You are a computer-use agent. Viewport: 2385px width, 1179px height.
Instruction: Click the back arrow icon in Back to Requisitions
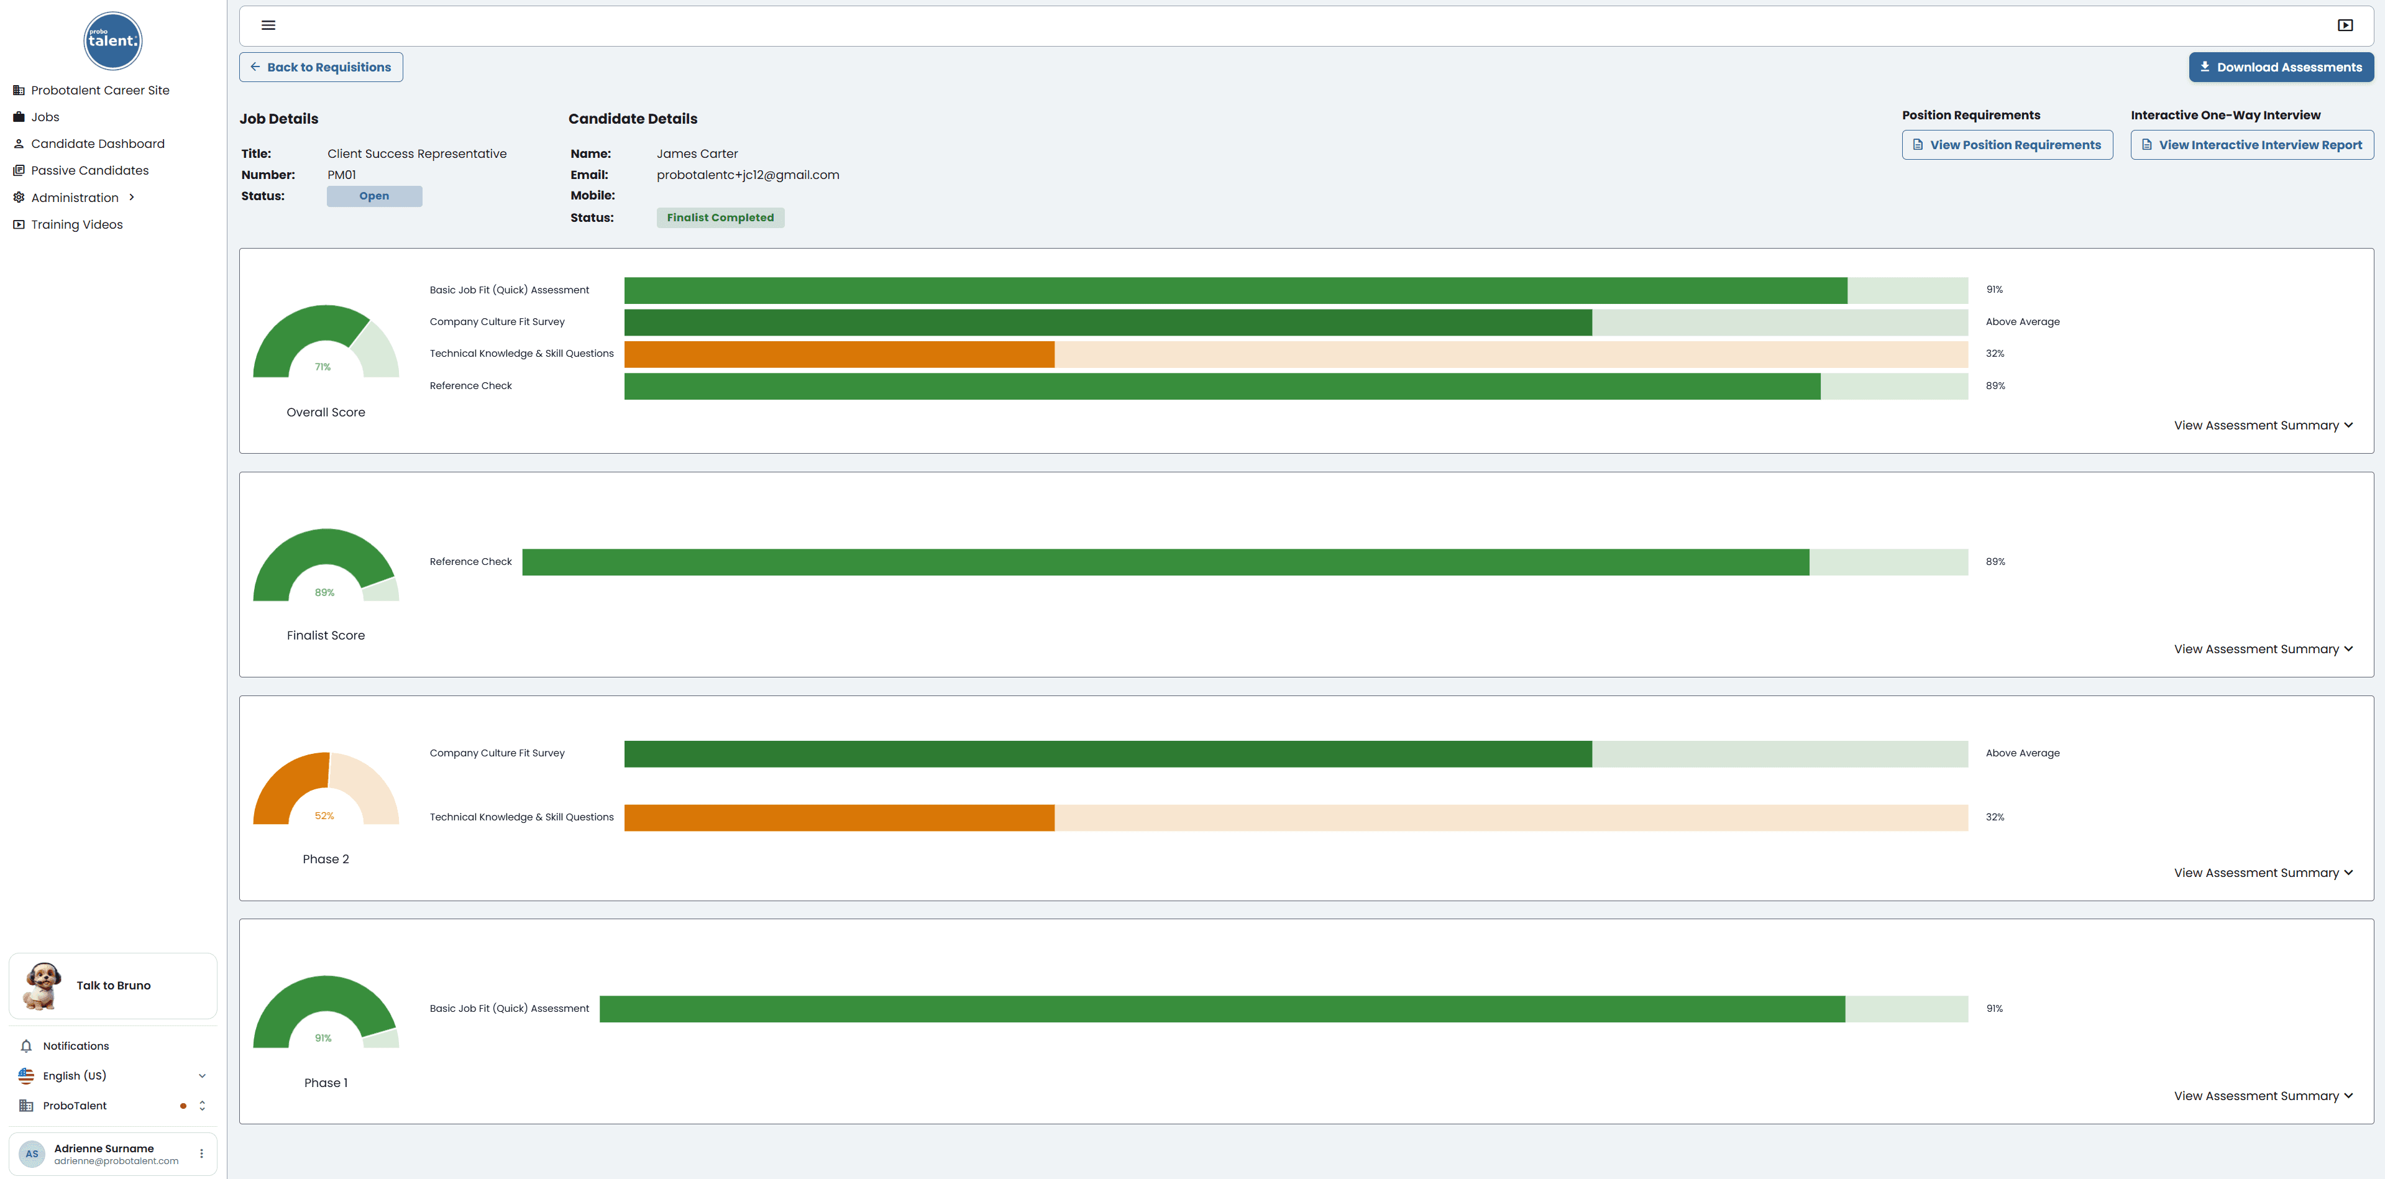coord(255,67)
